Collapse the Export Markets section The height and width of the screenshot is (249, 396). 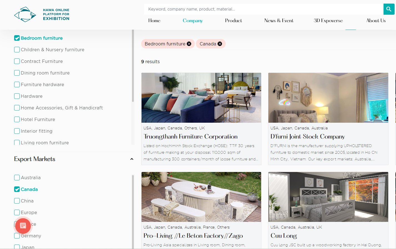pos(132,159)
